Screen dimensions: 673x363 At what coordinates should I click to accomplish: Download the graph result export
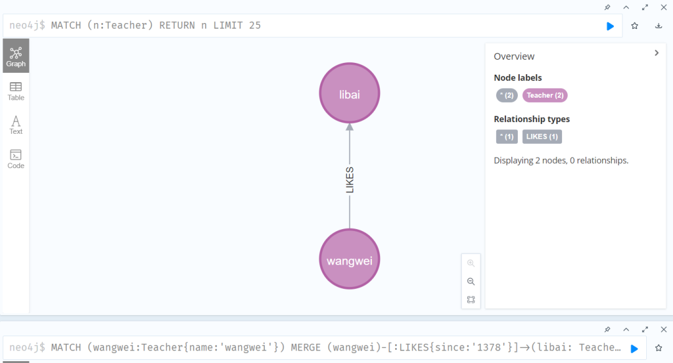659,26
